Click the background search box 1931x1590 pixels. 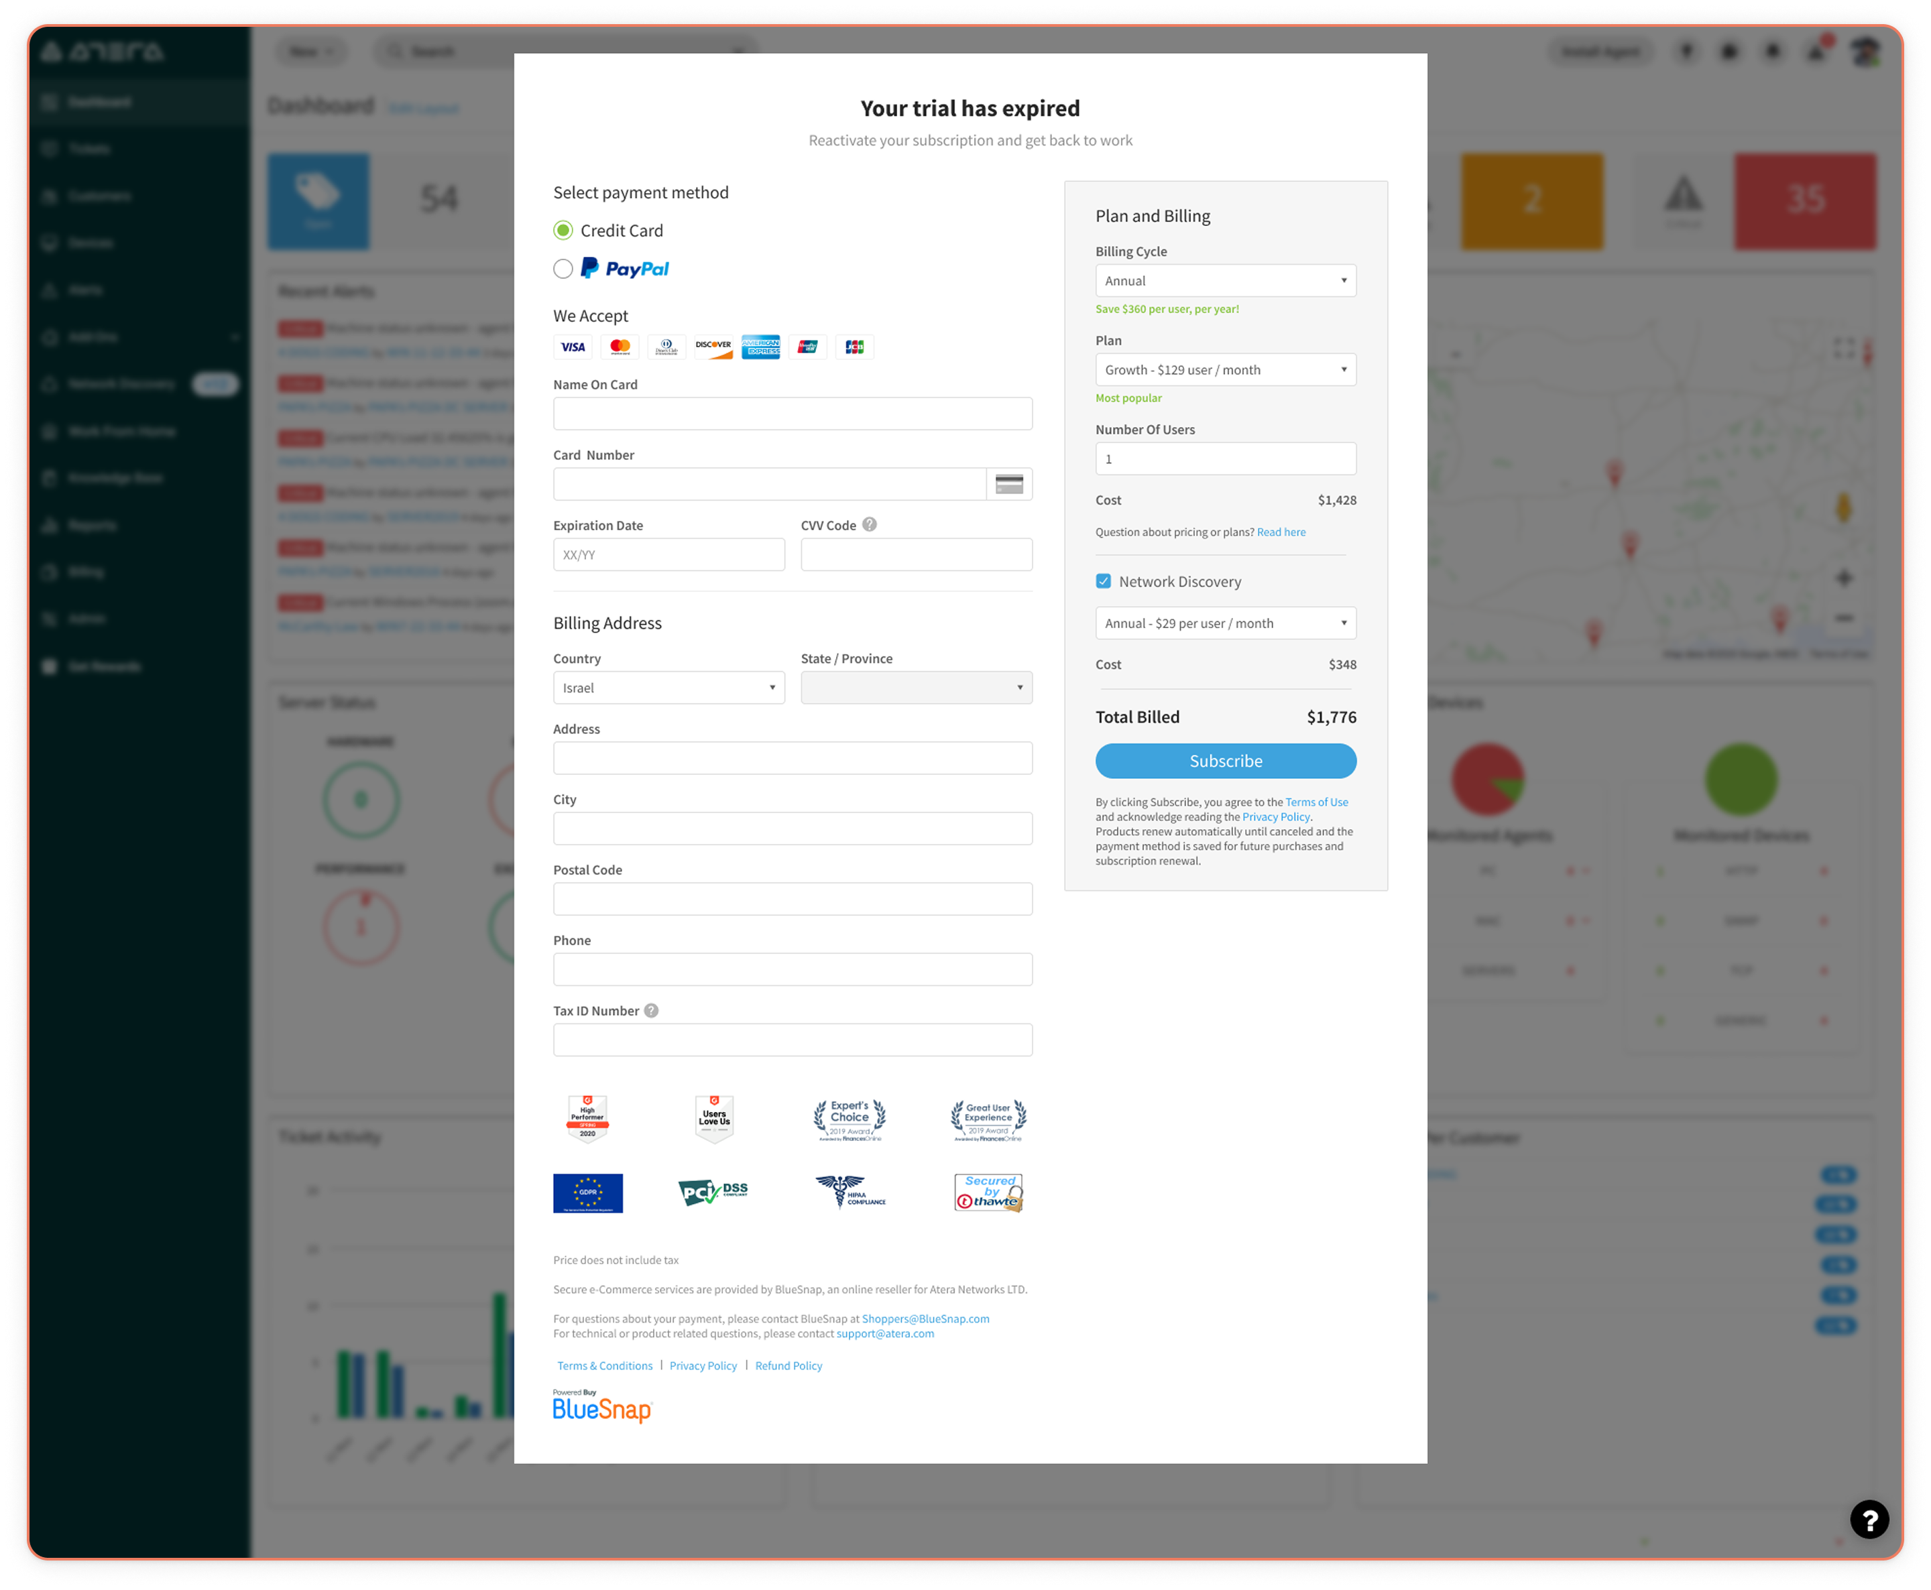coord(565,52)
